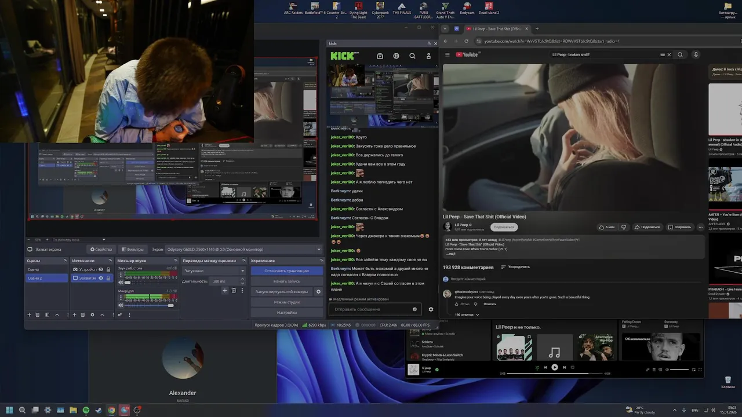The height and width of the screenshot is (417, 742).
Task: Toggle lock on the device source
Action: (x=108, y=269)
